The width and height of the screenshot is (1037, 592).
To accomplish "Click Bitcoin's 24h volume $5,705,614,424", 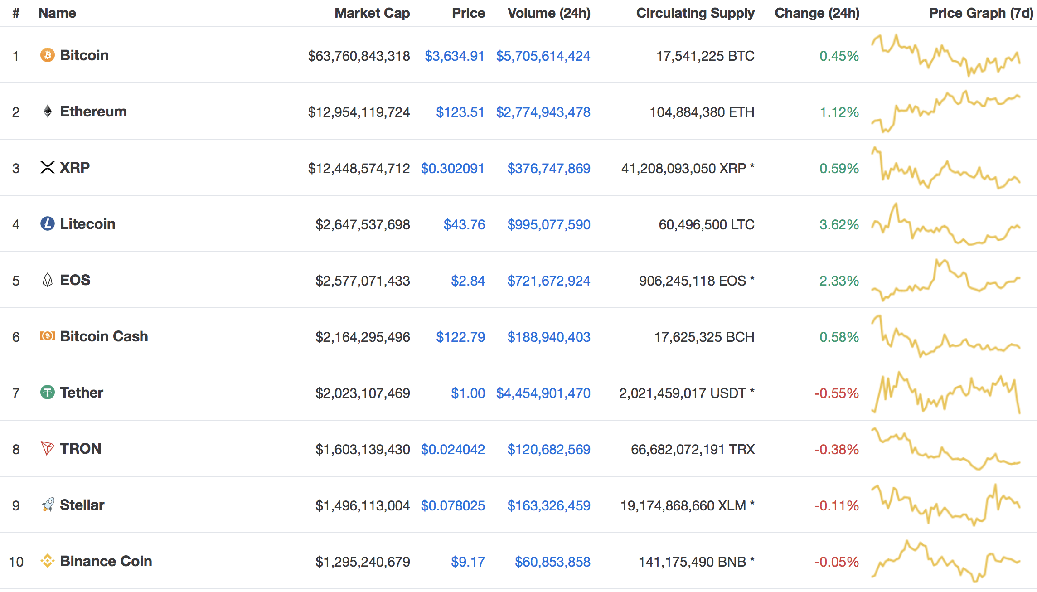I will click(x=543, y=56).
